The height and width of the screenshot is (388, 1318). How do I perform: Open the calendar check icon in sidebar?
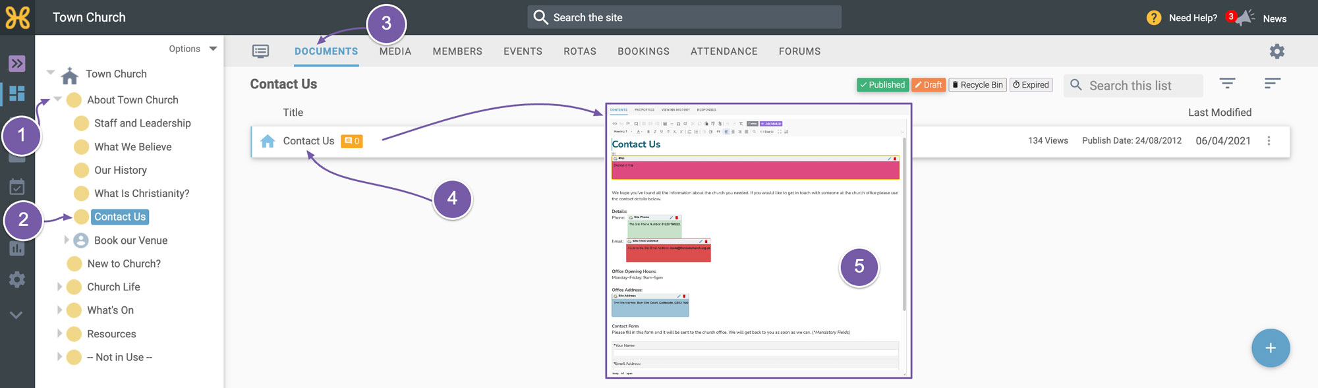pos(17,187)
